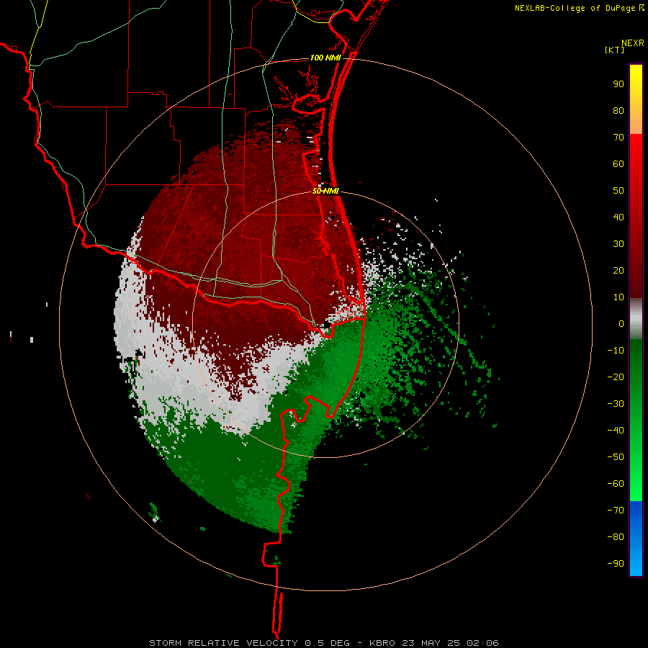Click the blue bottom segment of the color bar
This screenshot has width=648, height=648.
point(636,539)
